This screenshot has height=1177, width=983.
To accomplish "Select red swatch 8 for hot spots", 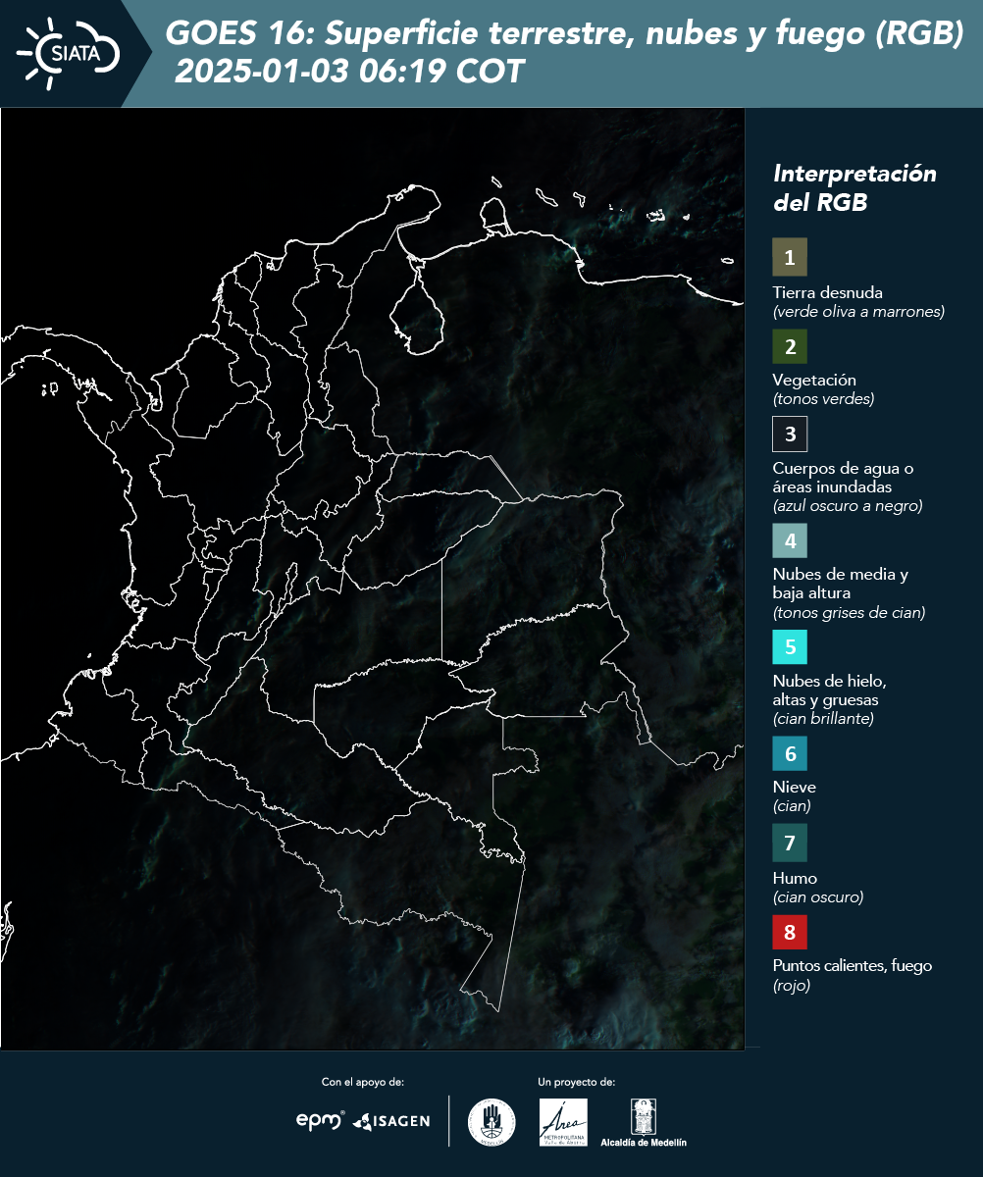I will click(x=790, y=930).
